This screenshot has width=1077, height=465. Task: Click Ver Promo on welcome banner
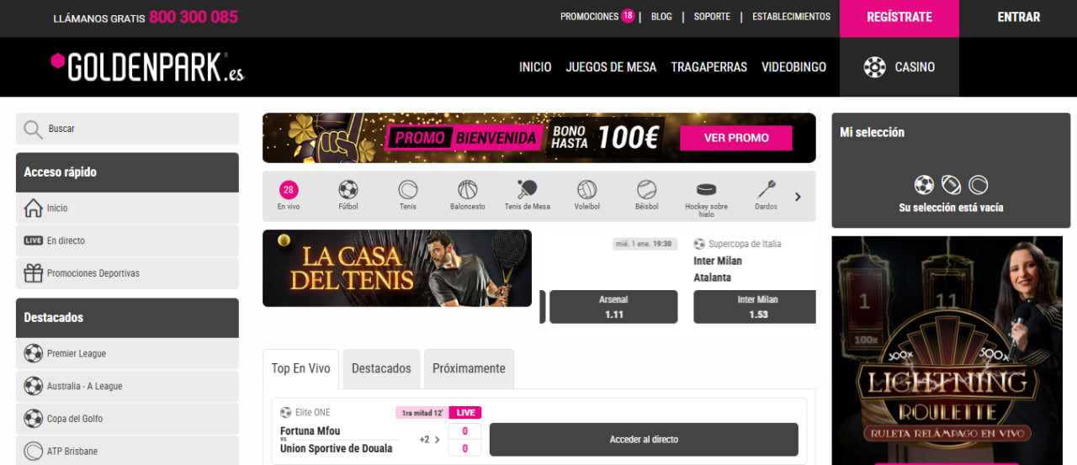point(736,138)
